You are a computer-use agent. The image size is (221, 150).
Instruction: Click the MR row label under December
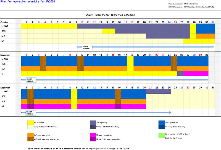pyautogui.click(x=3, y=106)
